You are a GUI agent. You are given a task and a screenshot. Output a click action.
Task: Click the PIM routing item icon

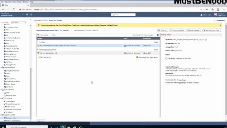(5, 30)
